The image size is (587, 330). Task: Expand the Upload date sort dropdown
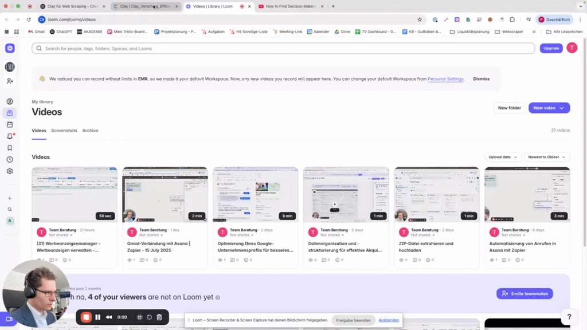click(x=503, y=157)
